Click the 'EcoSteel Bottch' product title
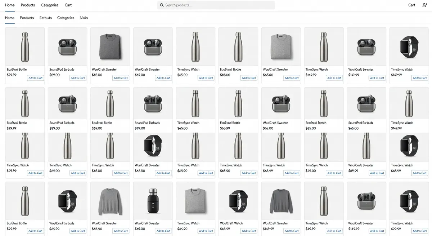Viewport: 432px width, 236px height. tap(316, 123)
